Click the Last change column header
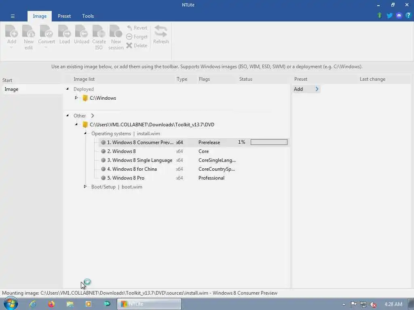Image resolution: width=414 pixels, height=310 pixels. (x=372, y=79)
